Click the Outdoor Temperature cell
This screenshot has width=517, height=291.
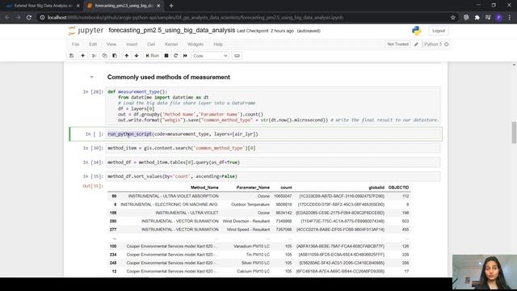point(250,205)
